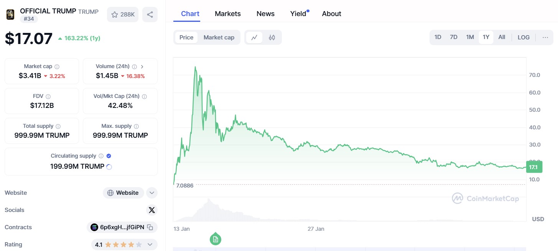
Task: Click the Market cap info icon
Action: 57,67
